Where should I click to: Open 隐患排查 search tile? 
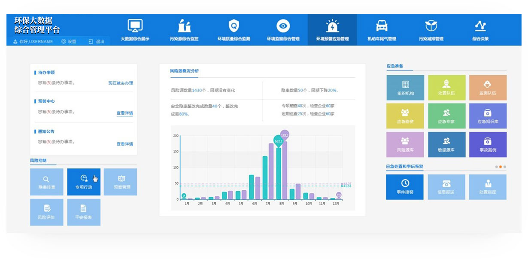pos(46,182)
